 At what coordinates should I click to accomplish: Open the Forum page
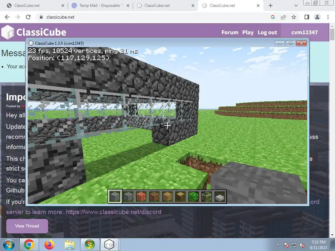pos(230,32)
